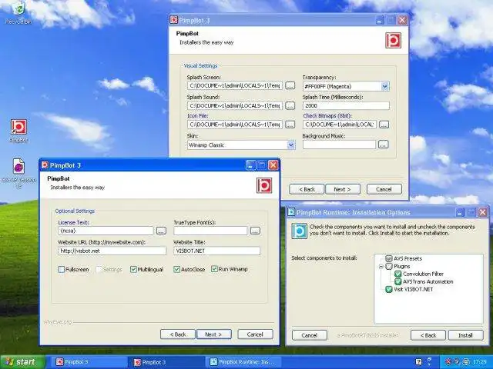Switch to second PimpBot 3 taskbar button

(166, 362)
